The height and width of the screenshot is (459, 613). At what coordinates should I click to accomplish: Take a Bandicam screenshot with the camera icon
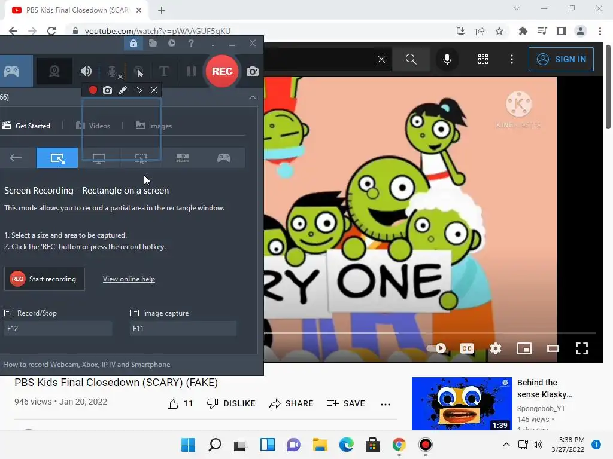pyautogui.click(x=253, y=71)
